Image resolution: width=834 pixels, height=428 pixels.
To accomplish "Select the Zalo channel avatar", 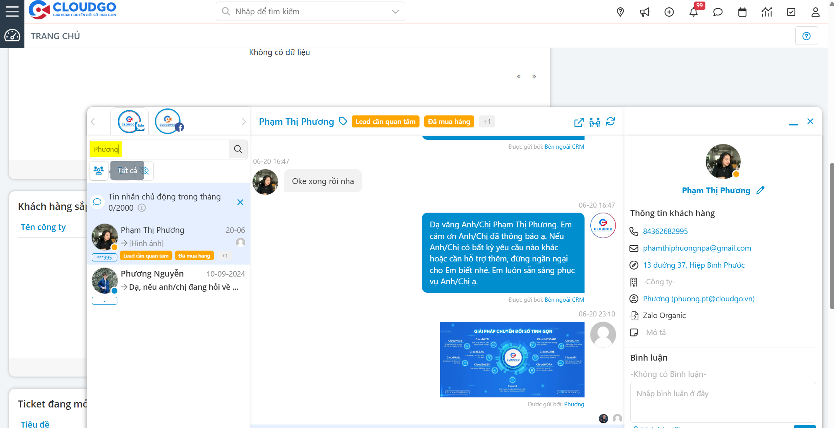I will [130, 121].
